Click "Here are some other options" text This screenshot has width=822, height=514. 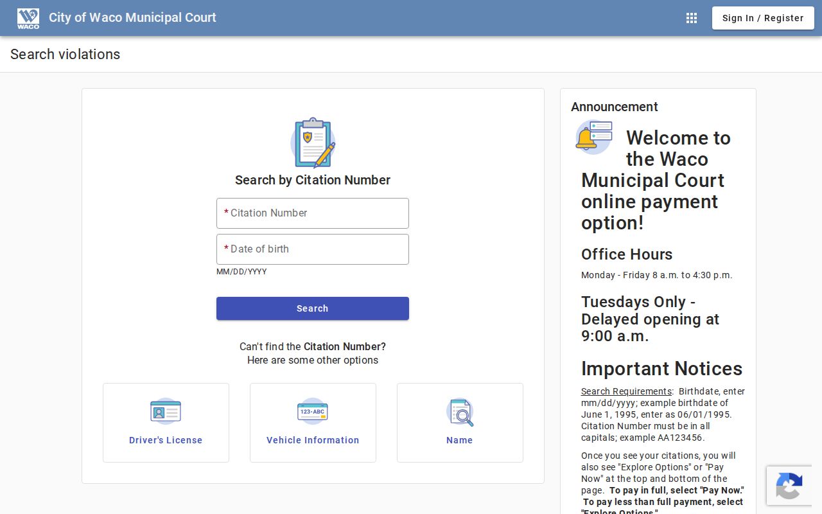click(x=313, y=360)
